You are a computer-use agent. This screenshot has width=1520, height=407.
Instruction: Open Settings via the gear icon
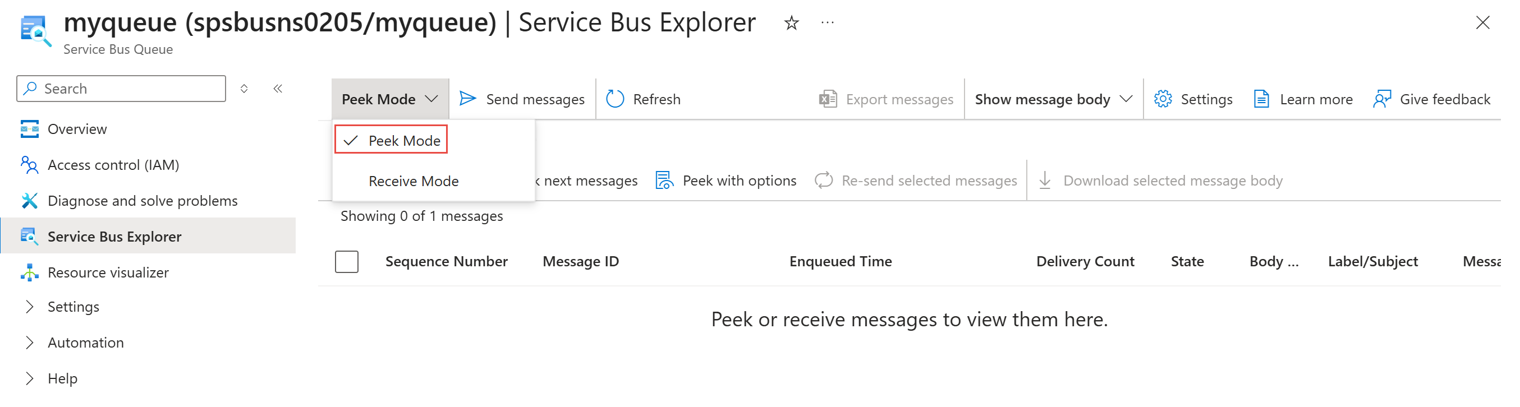tap(1163, 99)
